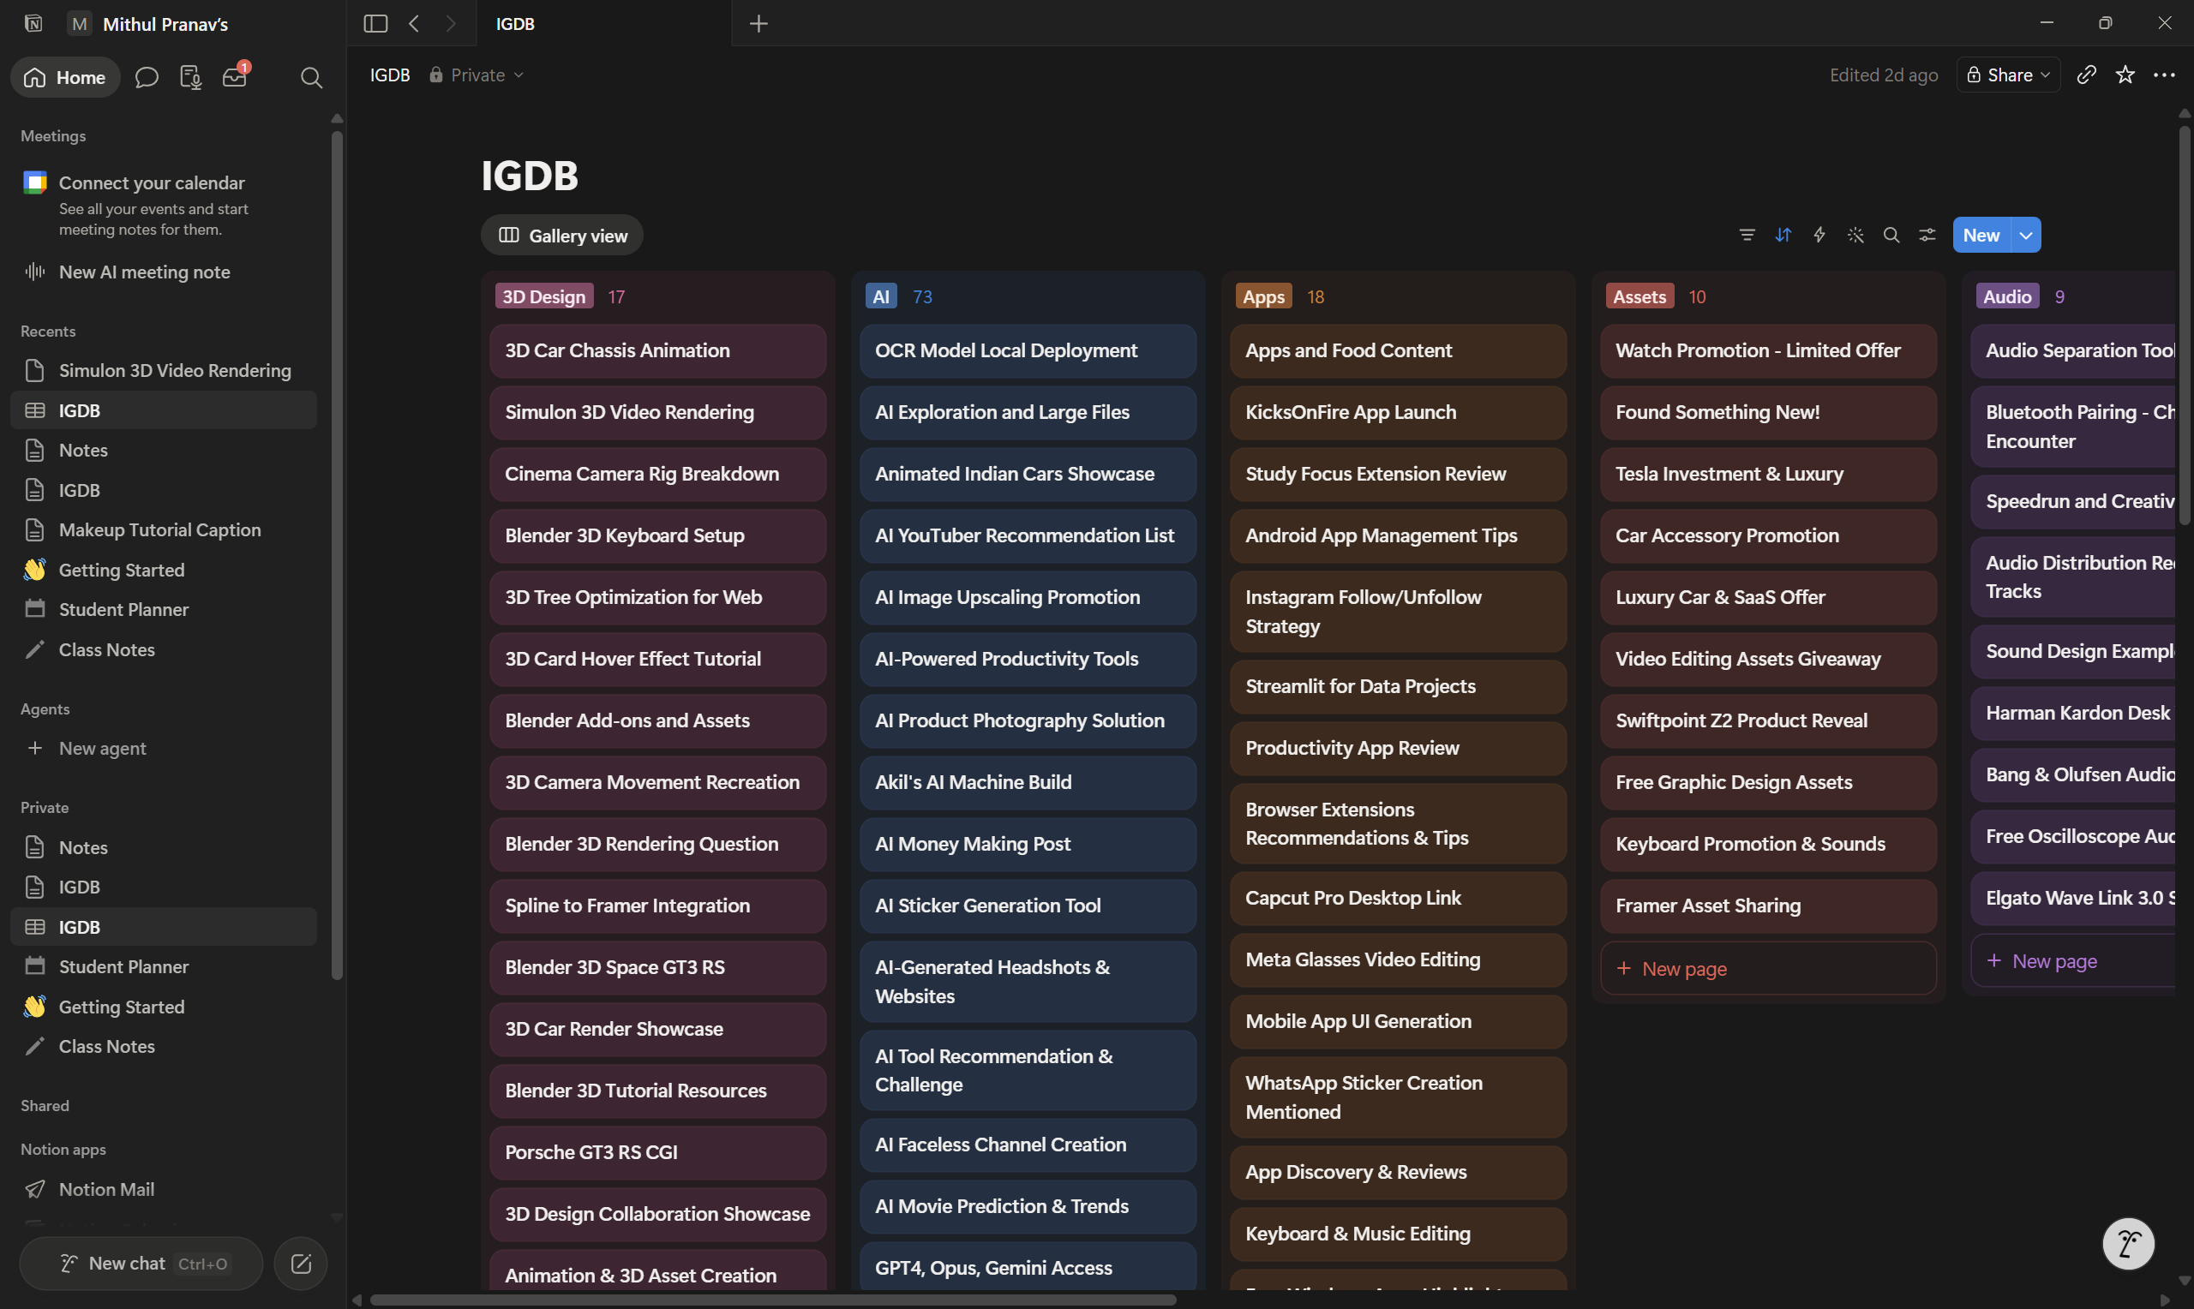Toggle the sidebar panel icon
2194x1309 pixels.
point(375,24)
